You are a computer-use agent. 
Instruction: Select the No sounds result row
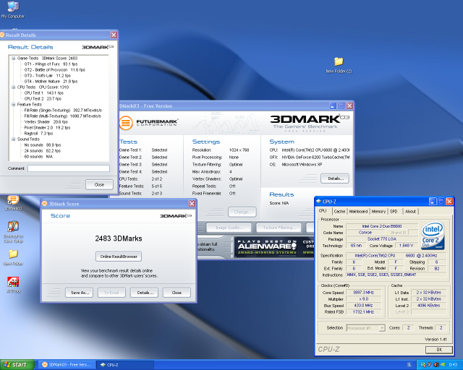click(43, 145)
